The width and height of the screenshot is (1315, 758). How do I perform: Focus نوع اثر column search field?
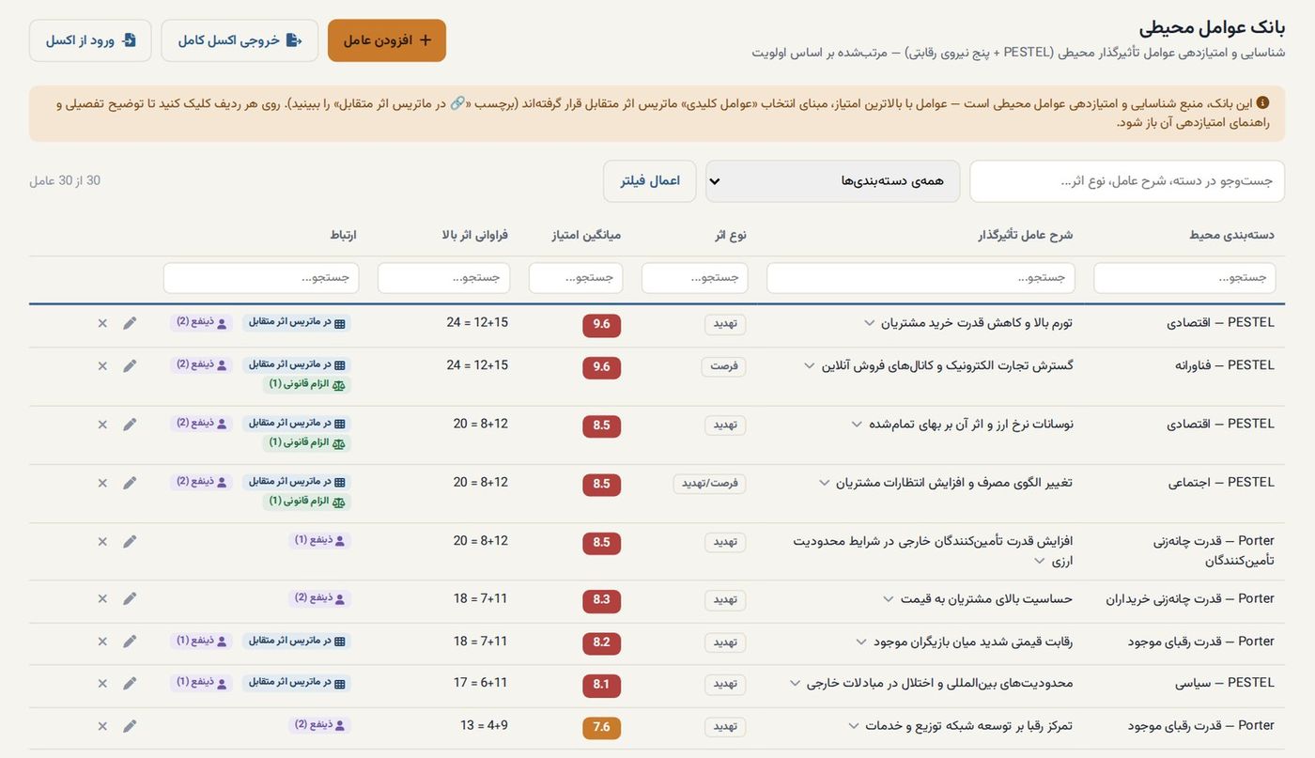695,278
